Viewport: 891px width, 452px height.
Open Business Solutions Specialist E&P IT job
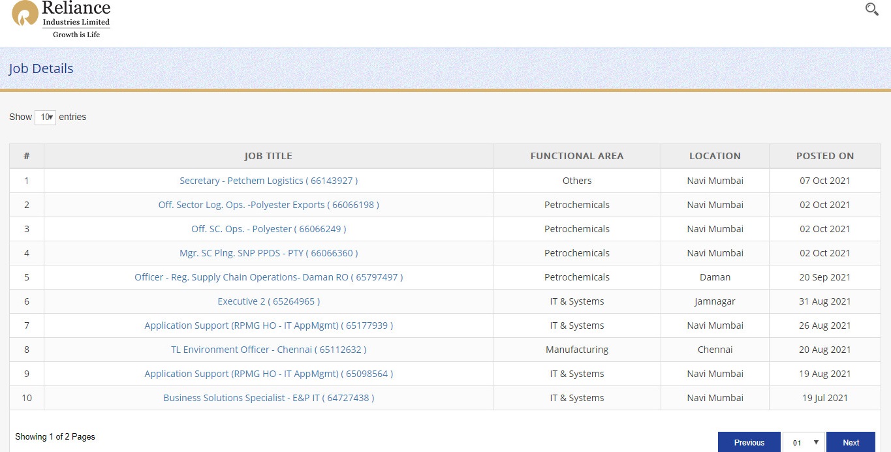[268, 398]
